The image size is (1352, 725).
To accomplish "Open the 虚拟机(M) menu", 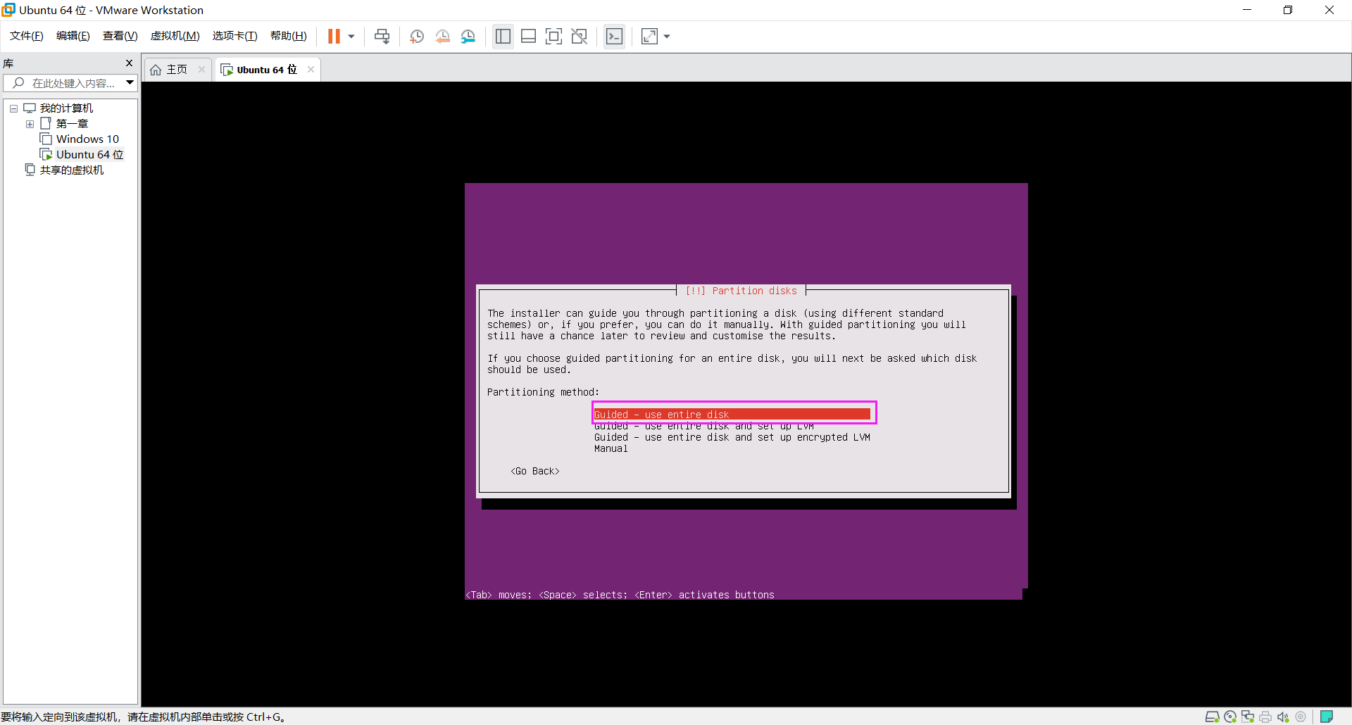I will click(175, 36).
